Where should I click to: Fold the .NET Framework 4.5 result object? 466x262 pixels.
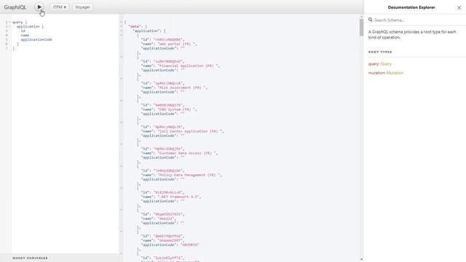(x=122, y=188)
